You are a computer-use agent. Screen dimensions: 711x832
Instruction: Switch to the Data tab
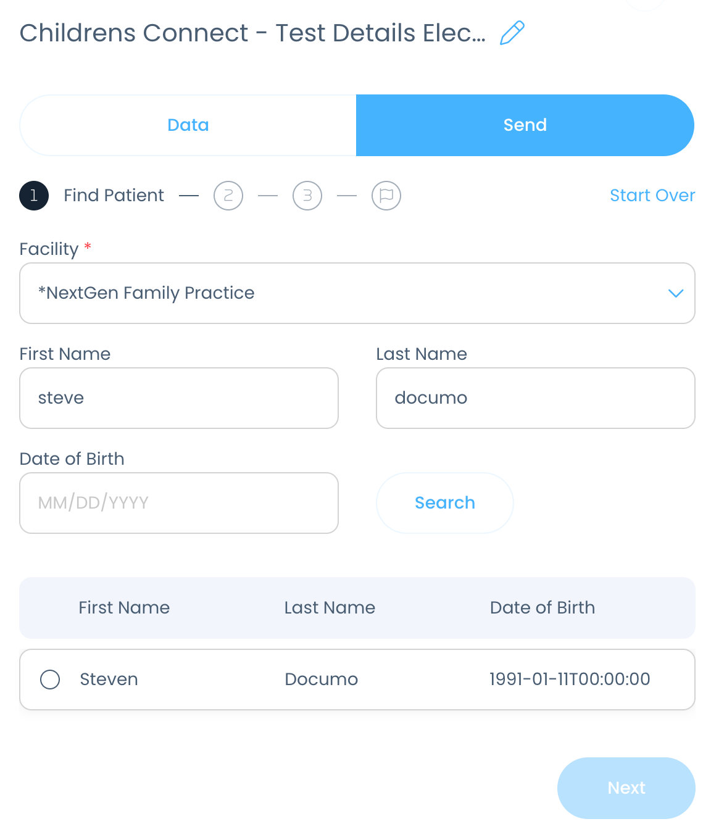[188, 125]
